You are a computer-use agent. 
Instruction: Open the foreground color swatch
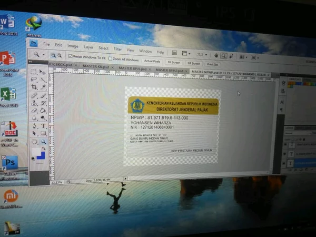(36, 152)
